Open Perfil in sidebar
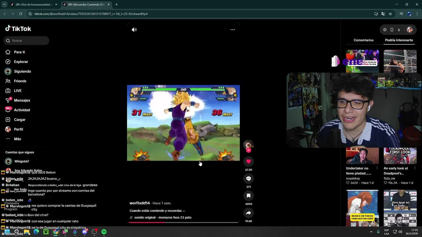The image size is (422, 237). [x=18, y=129]
